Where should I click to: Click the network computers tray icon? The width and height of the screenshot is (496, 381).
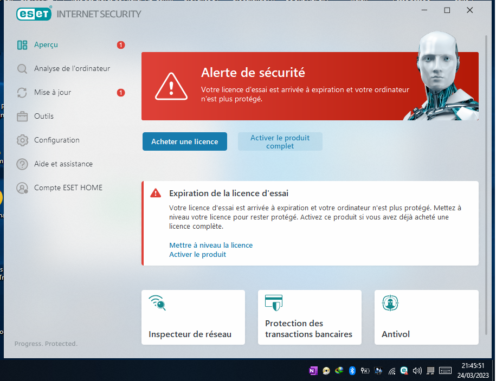point(430,371)
